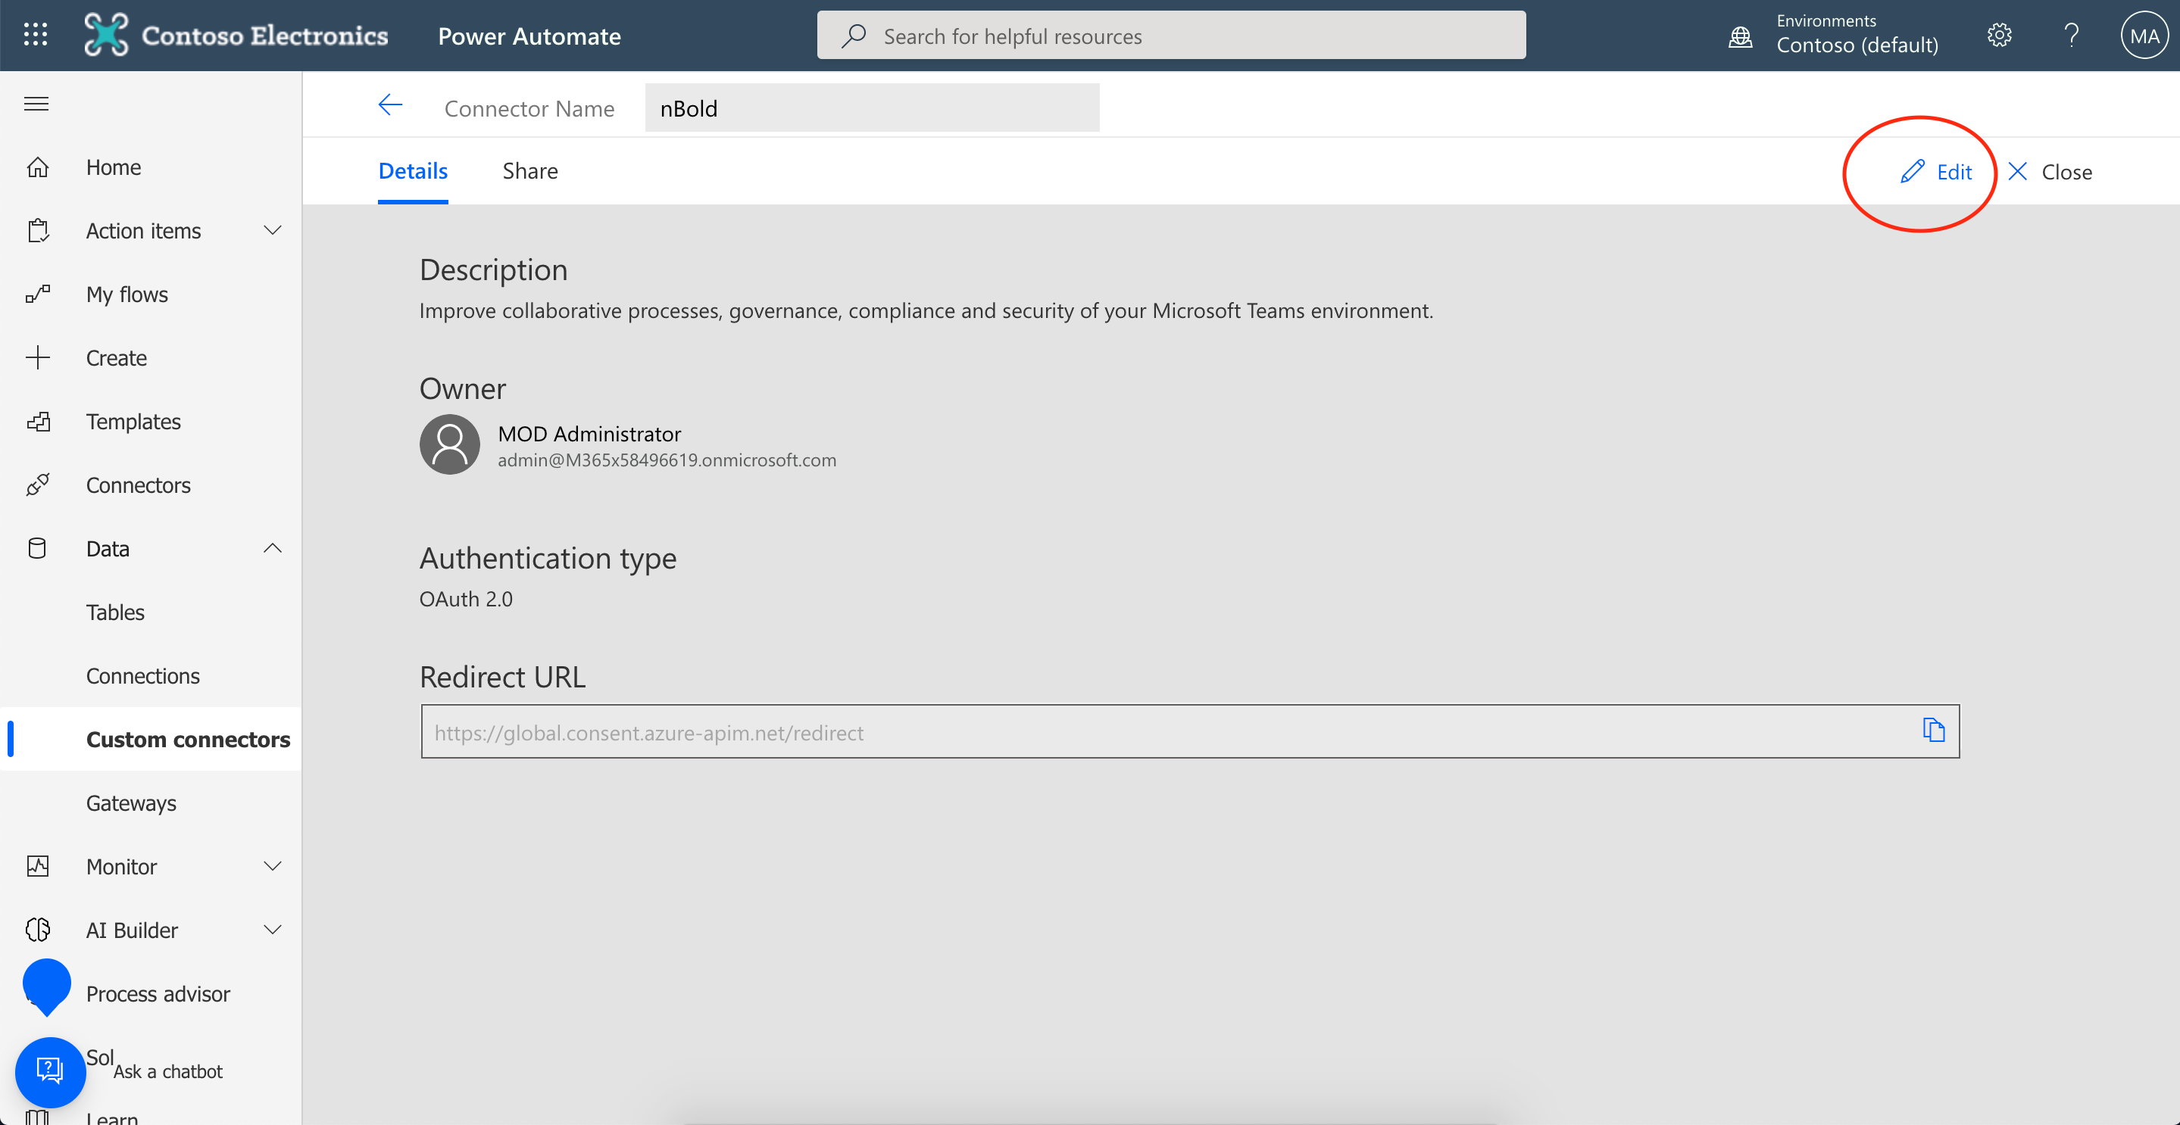Collapse the sidebar with the hamburger icon
Screen dimensions: 2180x1125
(x=36, y=104)
